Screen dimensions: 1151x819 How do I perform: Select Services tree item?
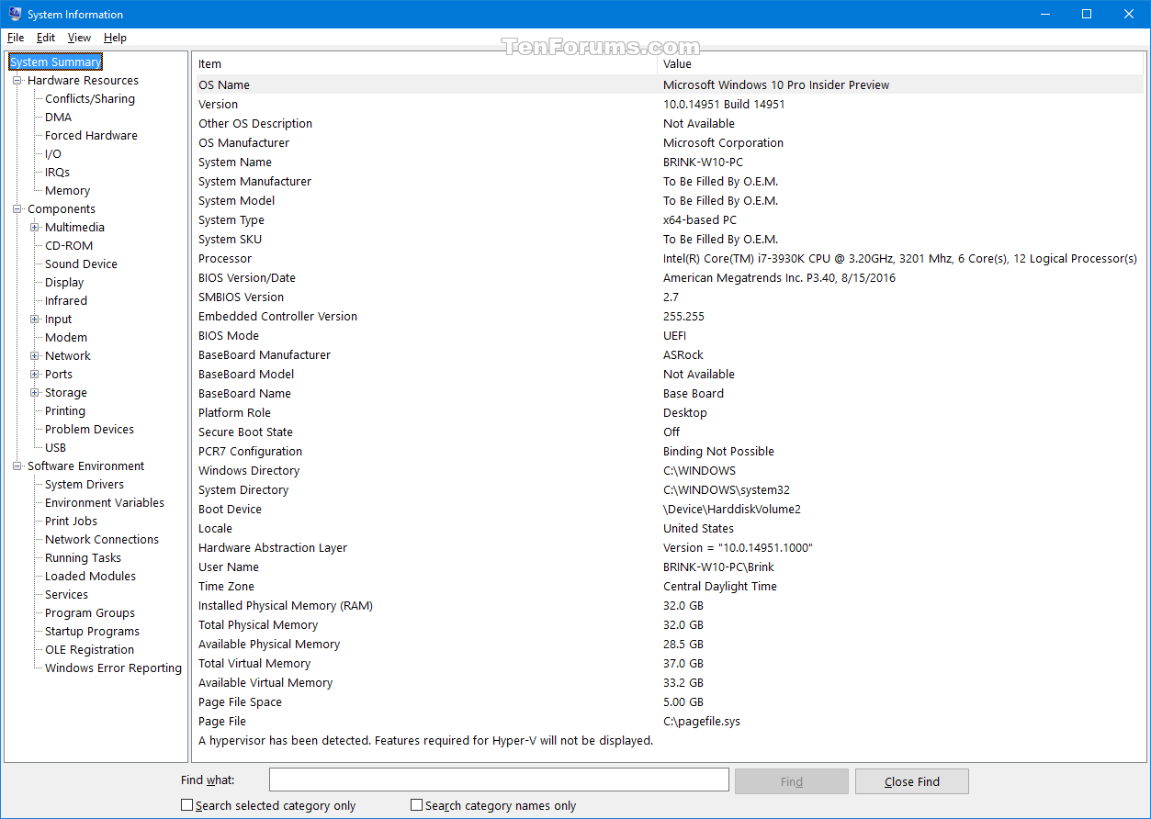click(66, 594)
